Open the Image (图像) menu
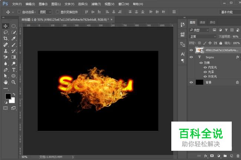 coord(43,4)
